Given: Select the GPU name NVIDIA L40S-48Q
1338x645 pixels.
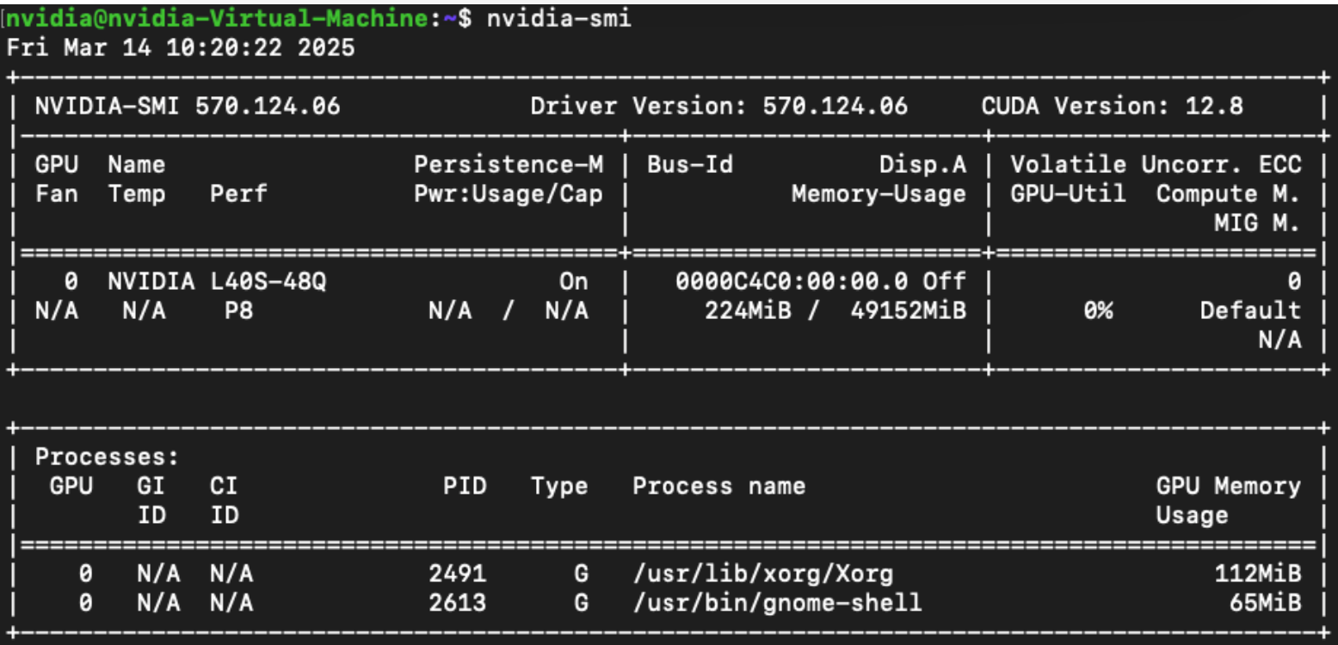Looking at the screenshot, I should pos(217,281).
